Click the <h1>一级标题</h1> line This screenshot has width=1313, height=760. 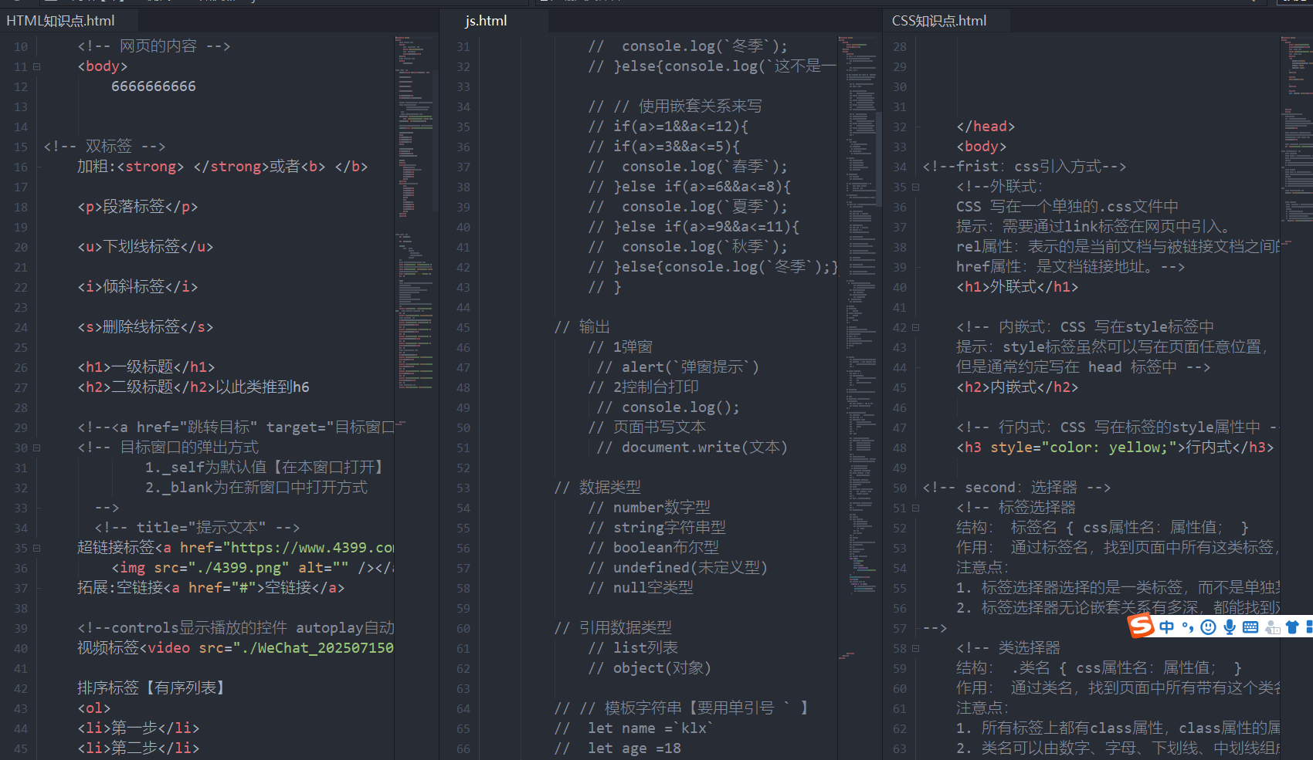[x=146, y=367]
